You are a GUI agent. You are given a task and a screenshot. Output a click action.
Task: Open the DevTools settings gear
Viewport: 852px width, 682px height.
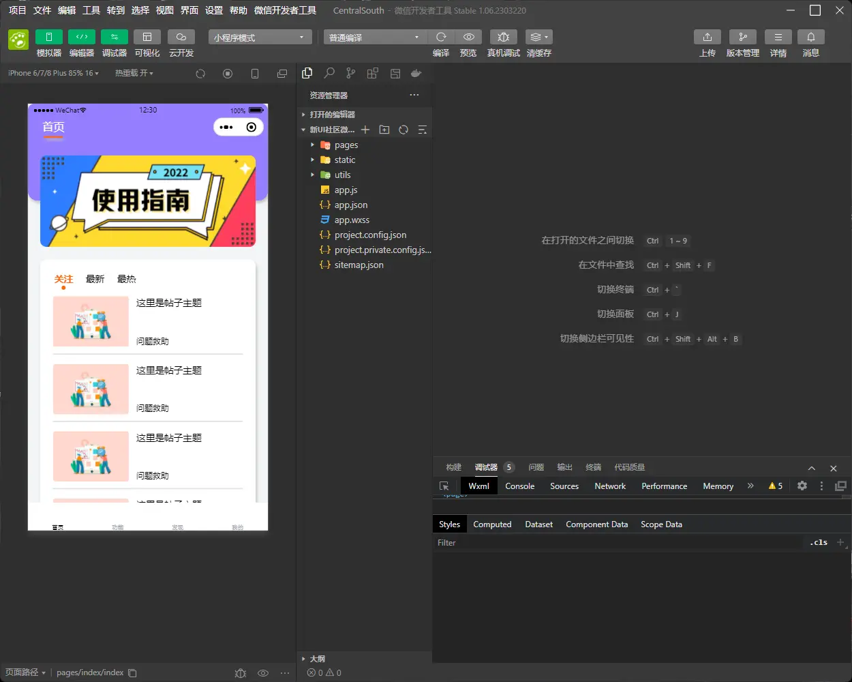[x=802, y=486]
